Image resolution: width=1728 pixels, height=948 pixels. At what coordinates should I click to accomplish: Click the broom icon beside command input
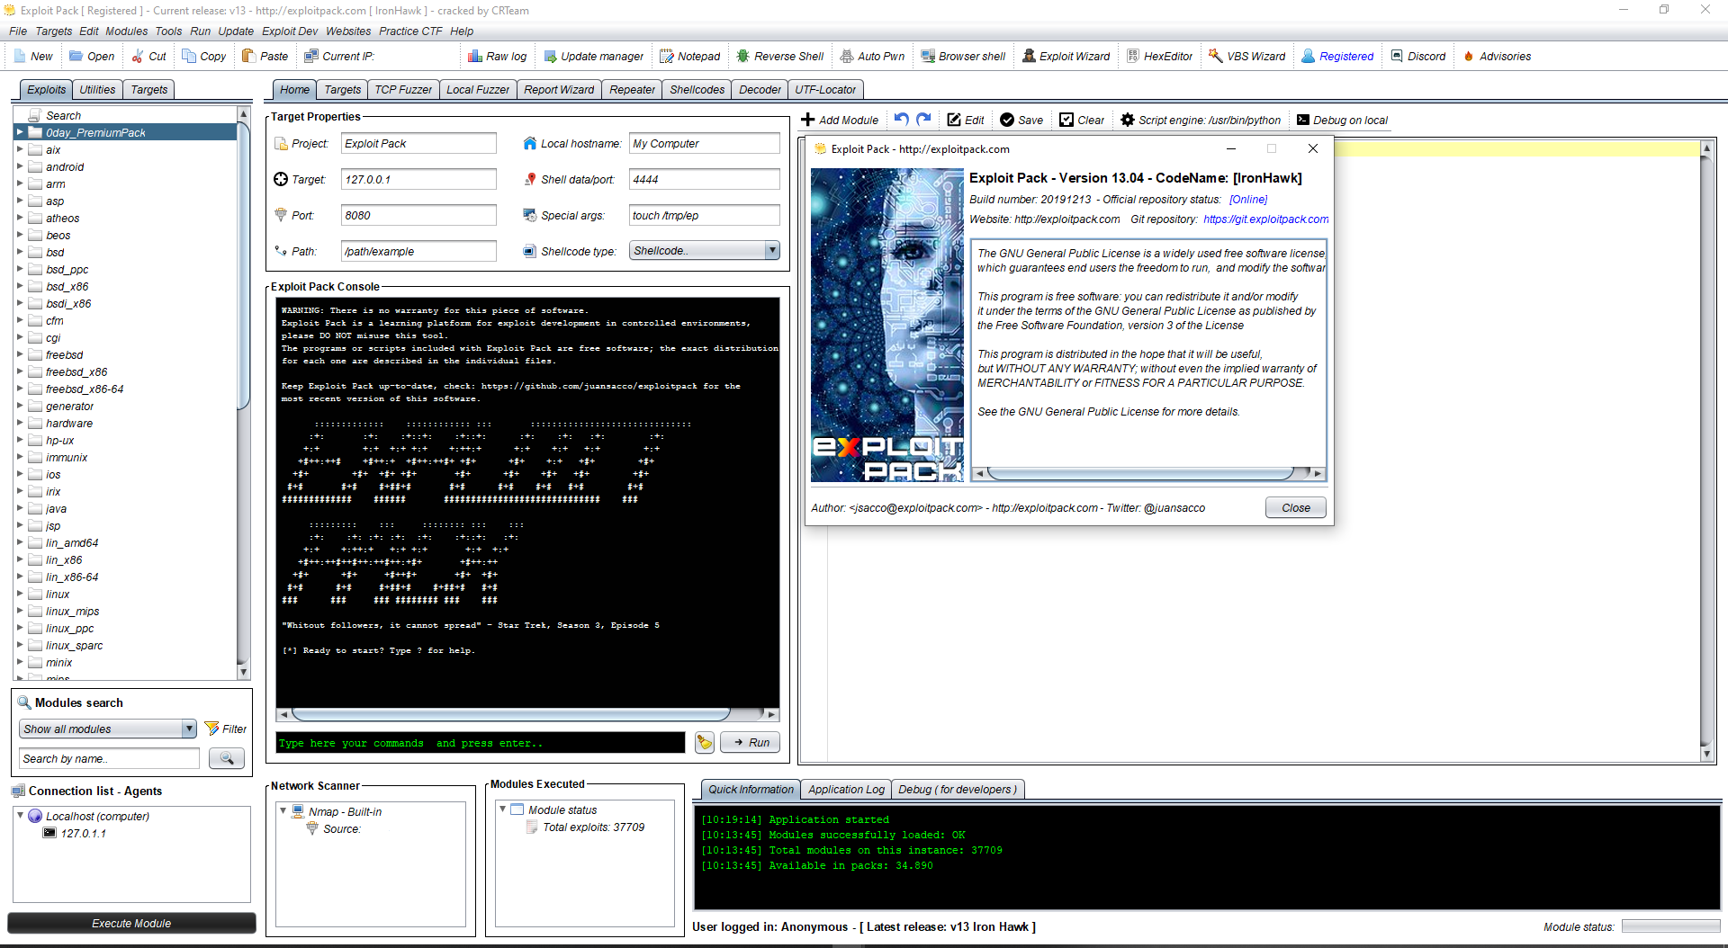click(704, 742)
